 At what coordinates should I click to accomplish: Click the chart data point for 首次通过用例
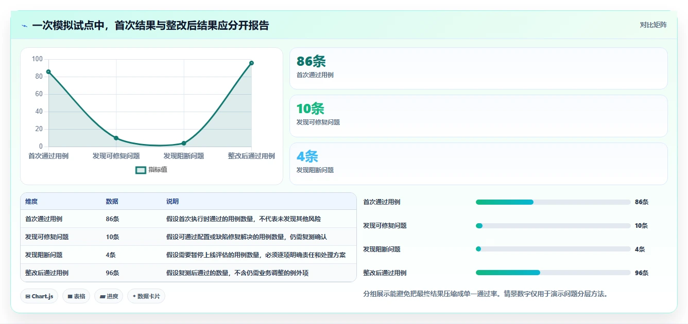point(48,71)
